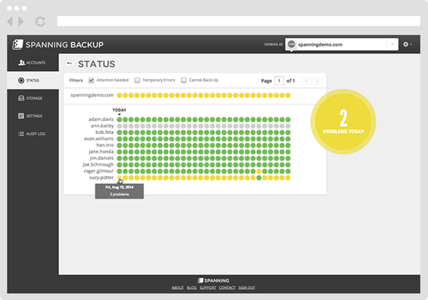Screen dimensions: 428x300
Task: Click the roger.gilmour user name
Action: pos(99,171)
